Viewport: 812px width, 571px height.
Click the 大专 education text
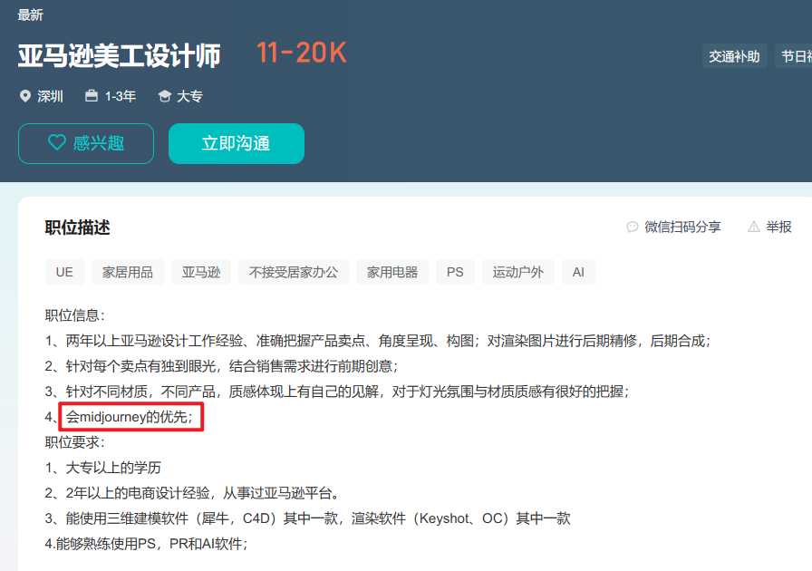point(189,96)
